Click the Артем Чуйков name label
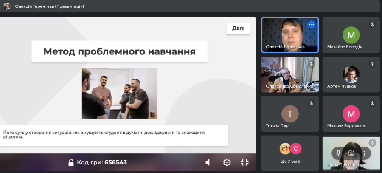Screen dimensions: 382x173 point(341,86)
